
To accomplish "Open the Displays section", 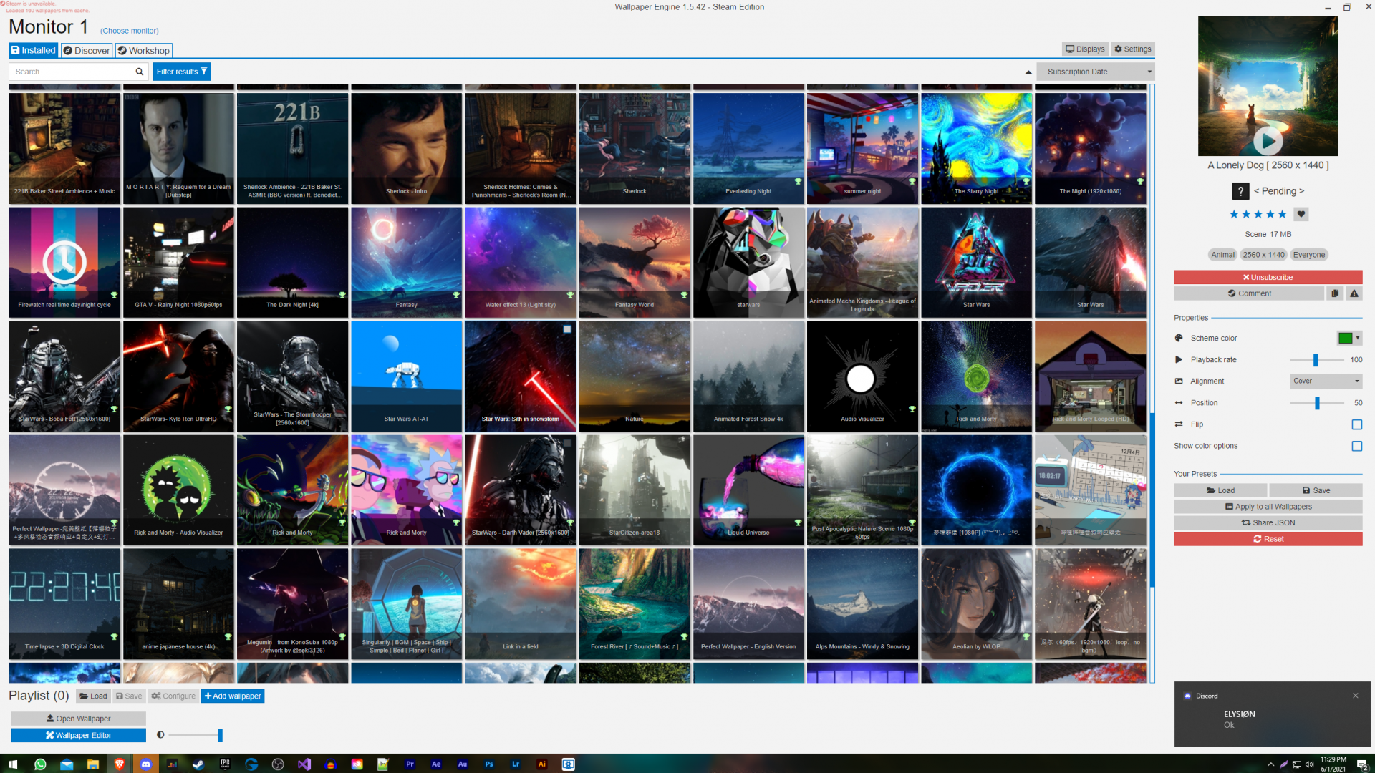I will pyautogui.click(x=1085, y=49).
